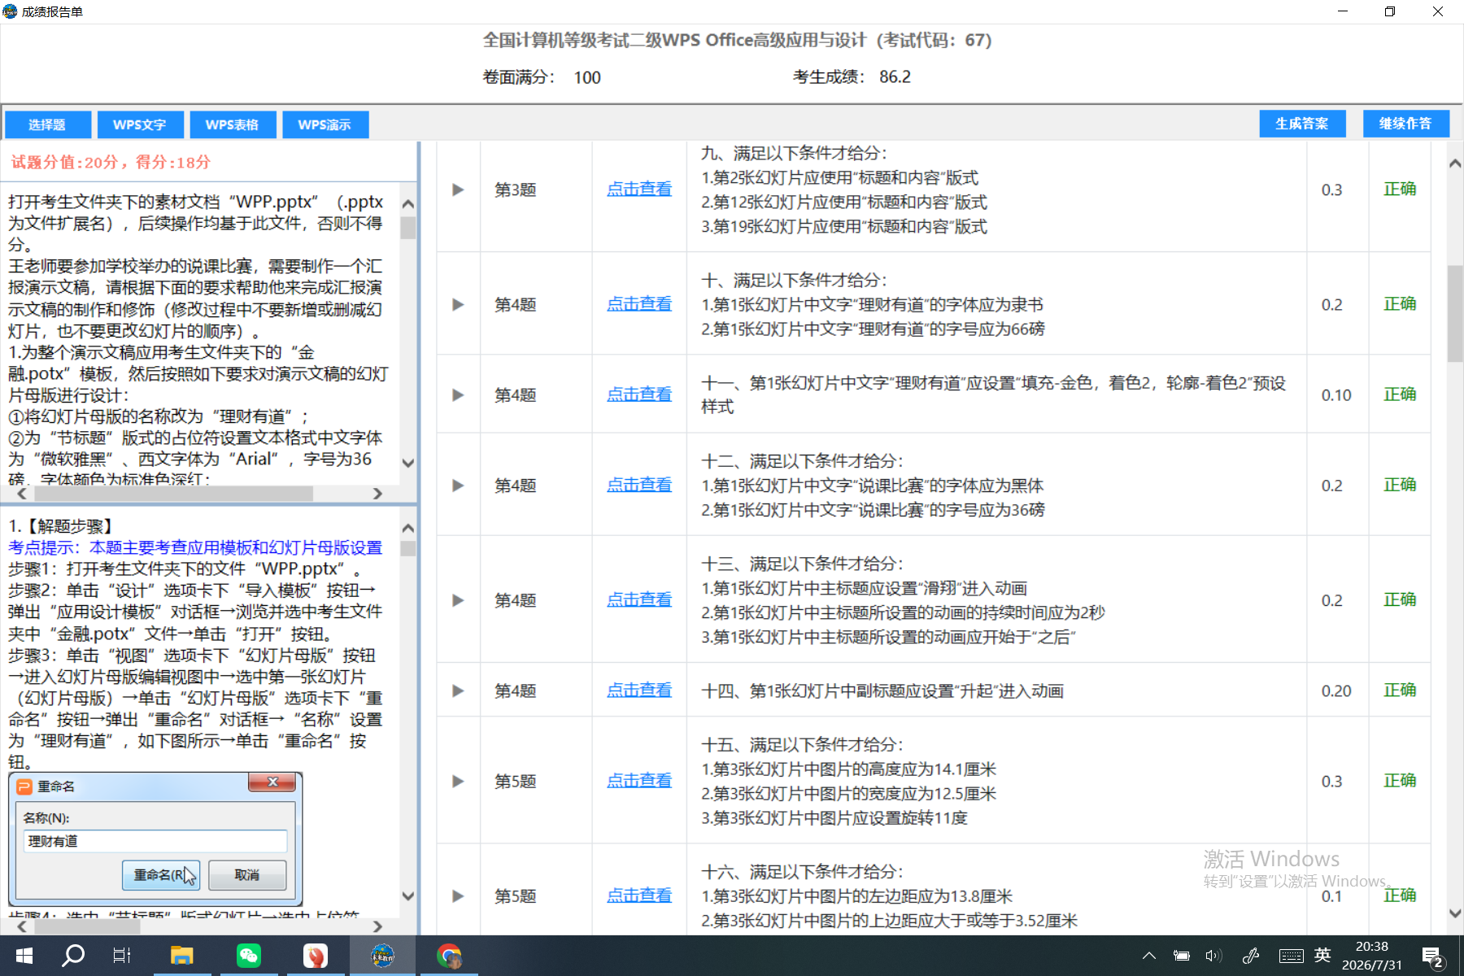Click the 卷面满分 value 100
1464x976 pixels.
tap(587, 78)
